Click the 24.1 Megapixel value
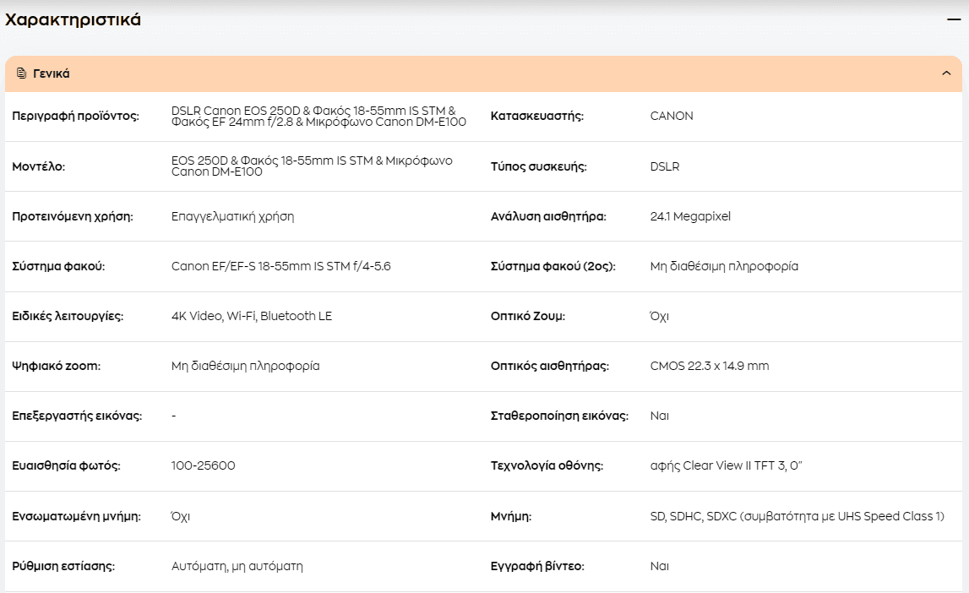The width and height of the screenshot is (969, 593). (x=690, y=217)
